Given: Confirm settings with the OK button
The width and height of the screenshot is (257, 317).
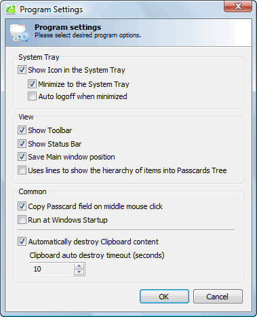Looking at the screenshot, I should pos(164,297).
